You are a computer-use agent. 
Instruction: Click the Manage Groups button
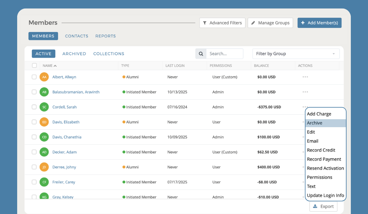(x=270, y=23)
